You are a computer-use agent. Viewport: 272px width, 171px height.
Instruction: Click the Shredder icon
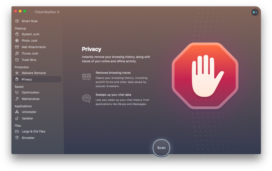(17, 138)
